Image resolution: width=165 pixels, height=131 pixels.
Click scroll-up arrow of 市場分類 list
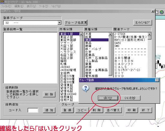coord(81,34)
